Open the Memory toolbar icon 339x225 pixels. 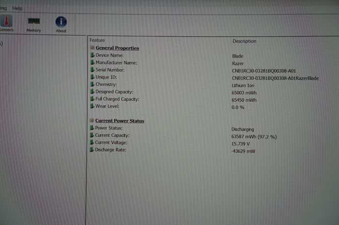34,21
